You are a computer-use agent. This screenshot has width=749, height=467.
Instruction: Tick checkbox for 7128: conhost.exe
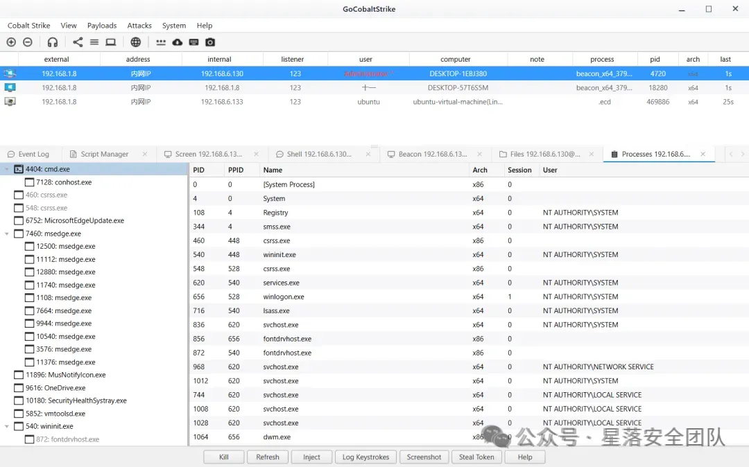pos(29,182)
